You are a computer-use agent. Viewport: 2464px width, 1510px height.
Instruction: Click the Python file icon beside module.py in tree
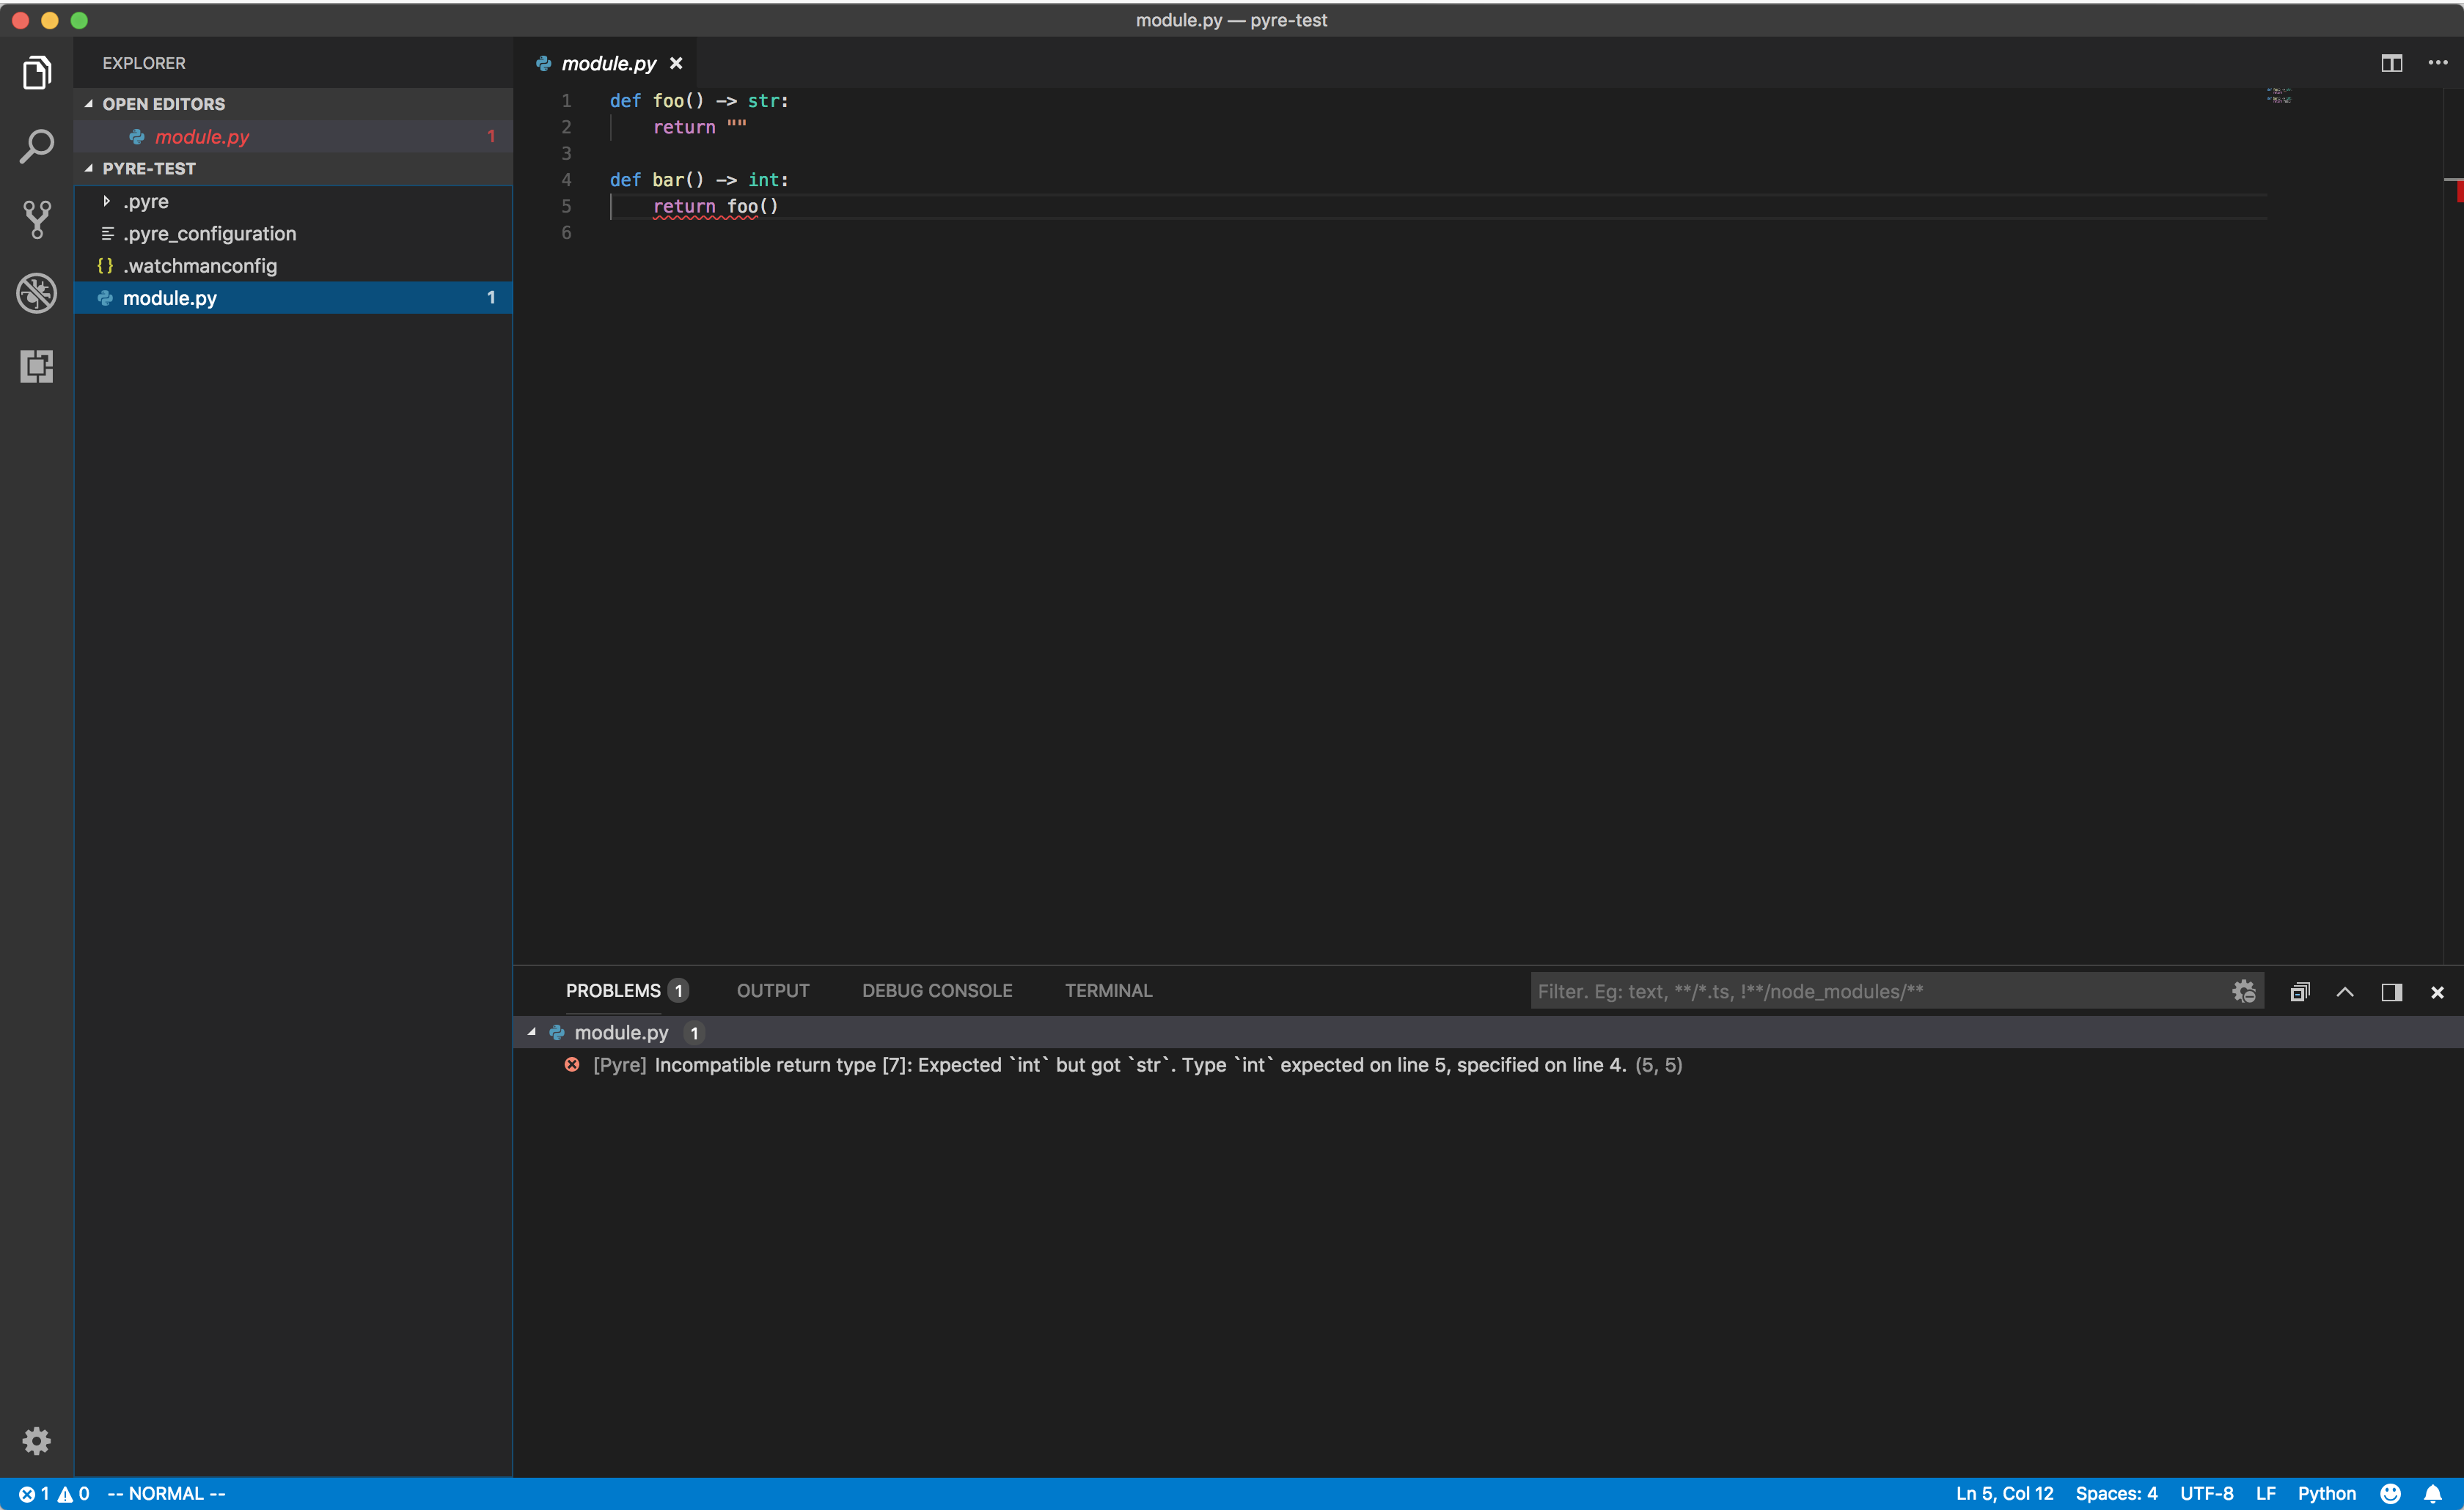105,298
